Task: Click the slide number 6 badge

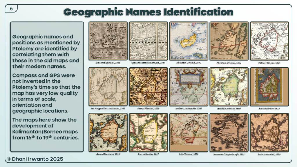Action: (11, 8)
